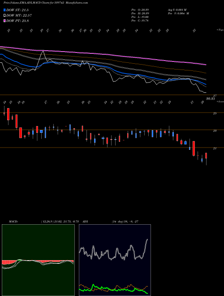
Task: Click the blue DOW ST legend swatch
Action: (x=4, y=10)
